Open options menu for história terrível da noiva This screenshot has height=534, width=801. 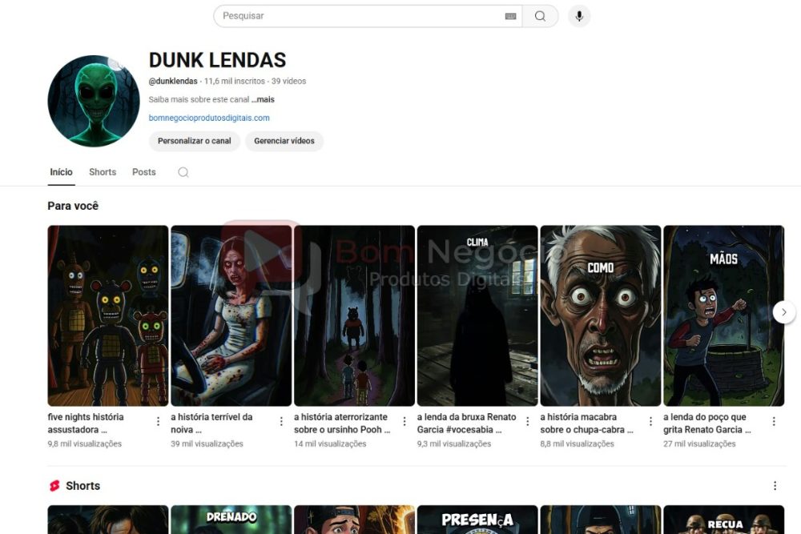281,421
